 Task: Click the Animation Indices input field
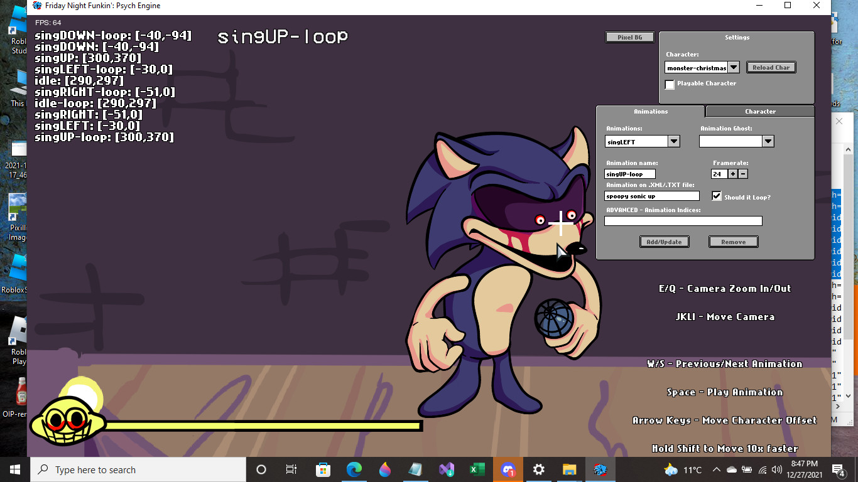coord(683,221)
